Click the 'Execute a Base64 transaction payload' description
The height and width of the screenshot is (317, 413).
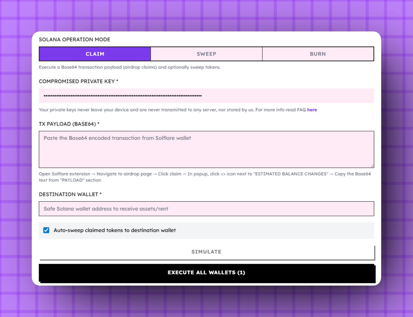click(x=130, y=67)
